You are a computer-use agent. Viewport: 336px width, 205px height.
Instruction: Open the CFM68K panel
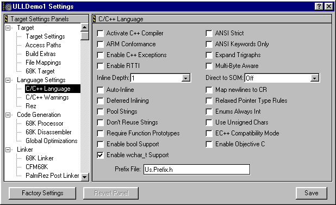[36, 167]
